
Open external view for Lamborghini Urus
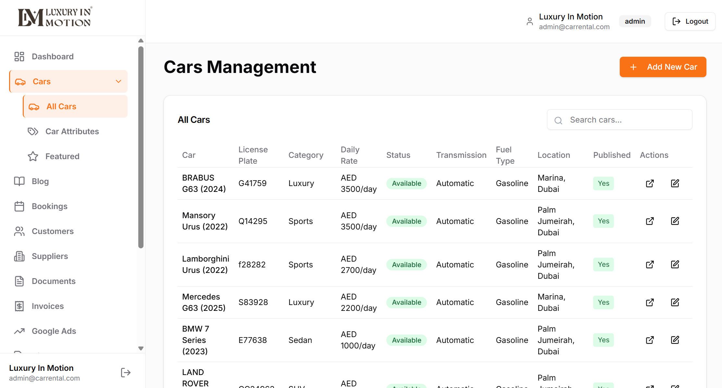650,265
